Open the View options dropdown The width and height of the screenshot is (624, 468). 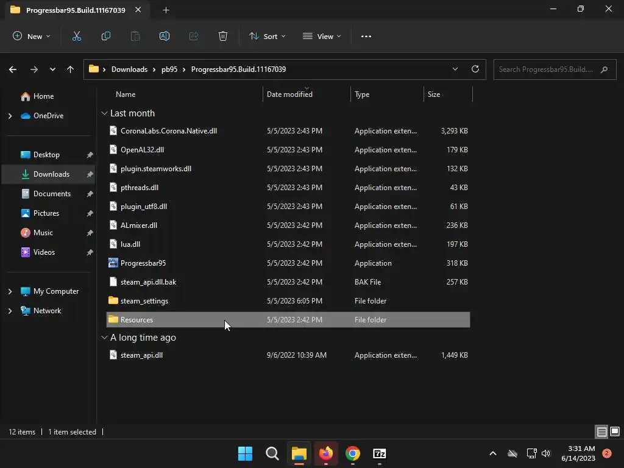click(x=322, y=36)
